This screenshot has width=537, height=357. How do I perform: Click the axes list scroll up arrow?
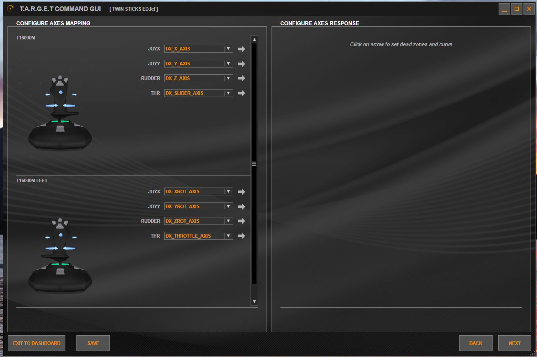click(254, 39)
